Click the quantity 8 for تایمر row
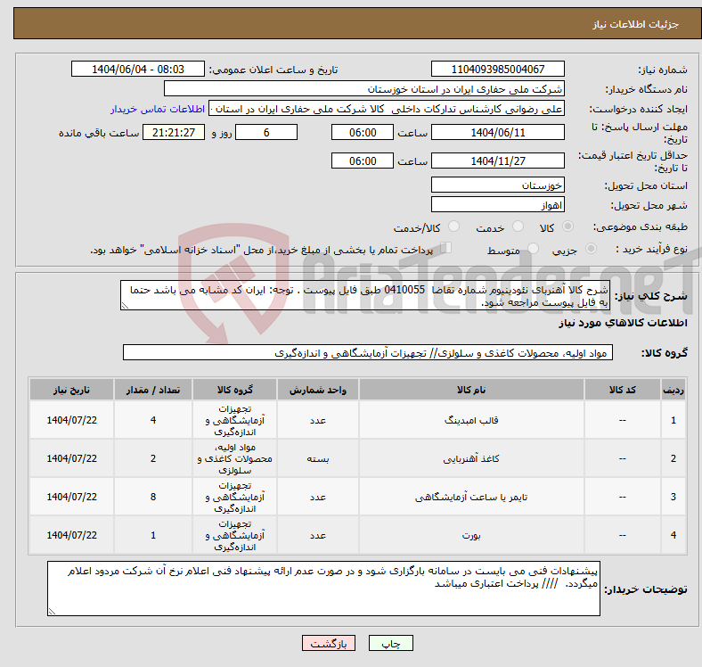The width and height of the screenshot is (702, 667). coord(153,497)
